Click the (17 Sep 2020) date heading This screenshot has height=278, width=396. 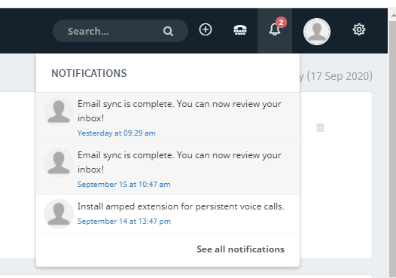(340, 76)
